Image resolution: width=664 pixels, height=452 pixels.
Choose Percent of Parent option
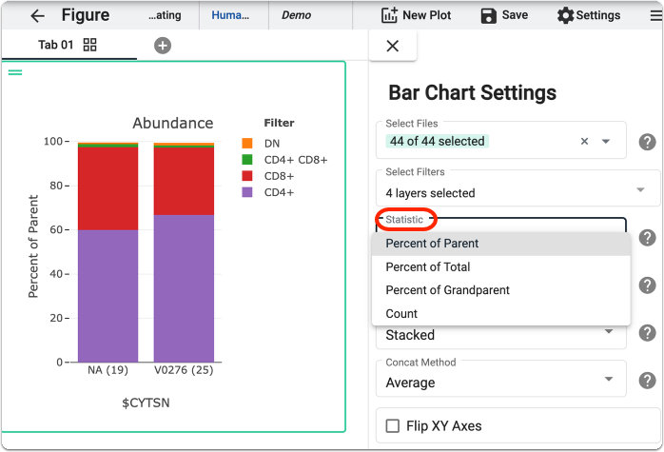501,244
